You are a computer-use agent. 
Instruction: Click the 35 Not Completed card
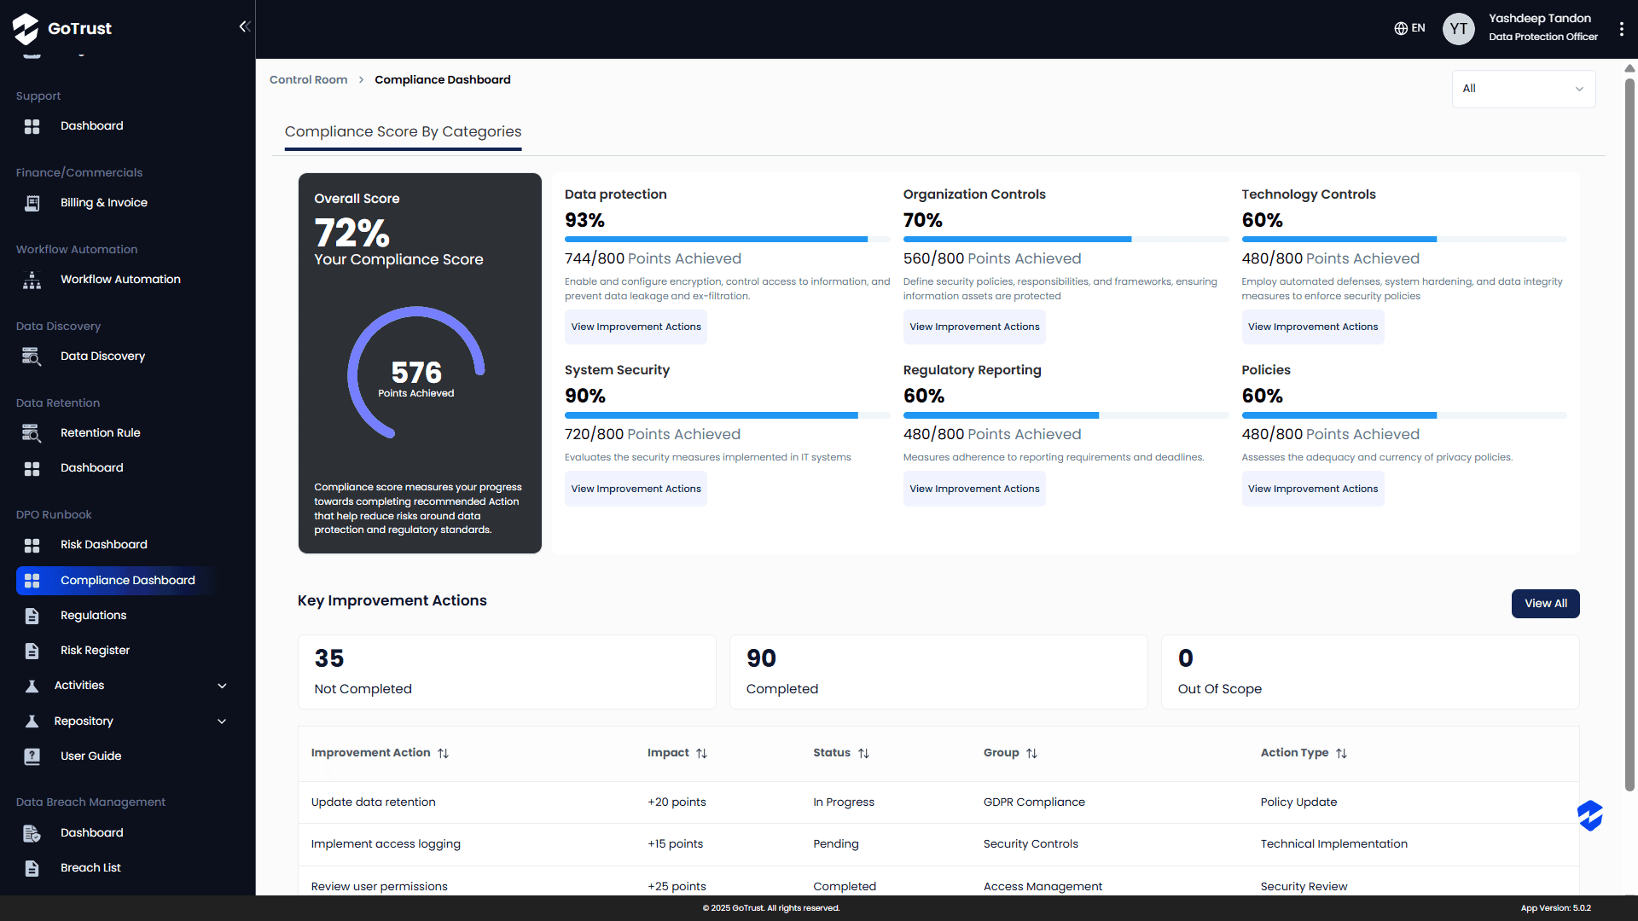click(507, 672)
